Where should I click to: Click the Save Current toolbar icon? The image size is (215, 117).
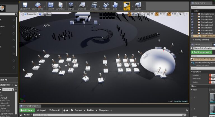(25, 6)
